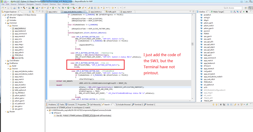Open the Refactor menu
This screenshot has height=132, width=253.
pos(21,4)
